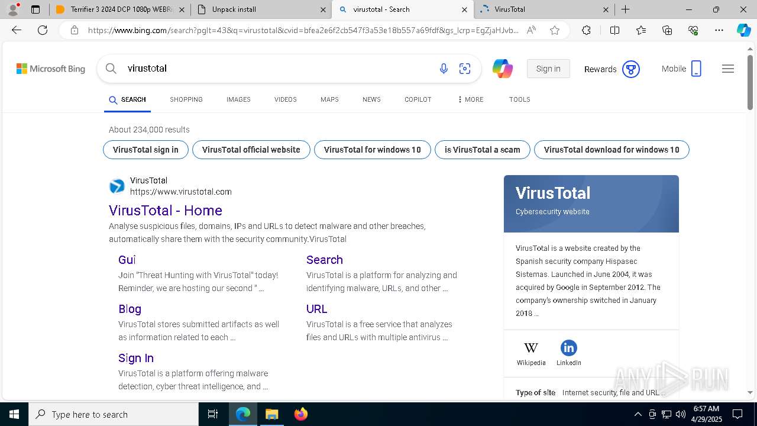Choose 'is VirusTotal a scam' chip
The width and height of the screenshot is (757, 426).
click(483, 150)
